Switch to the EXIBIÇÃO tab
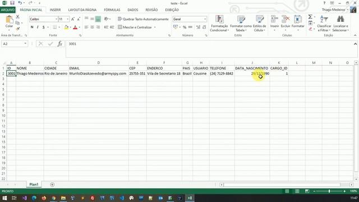The width and height of the screenshot is (359, 202). [172, 10]
